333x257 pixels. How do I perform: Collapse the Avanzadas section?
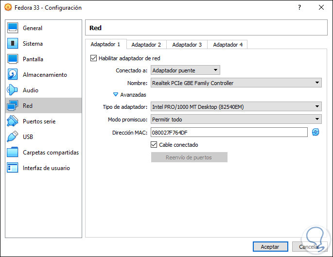click(116, 95)
